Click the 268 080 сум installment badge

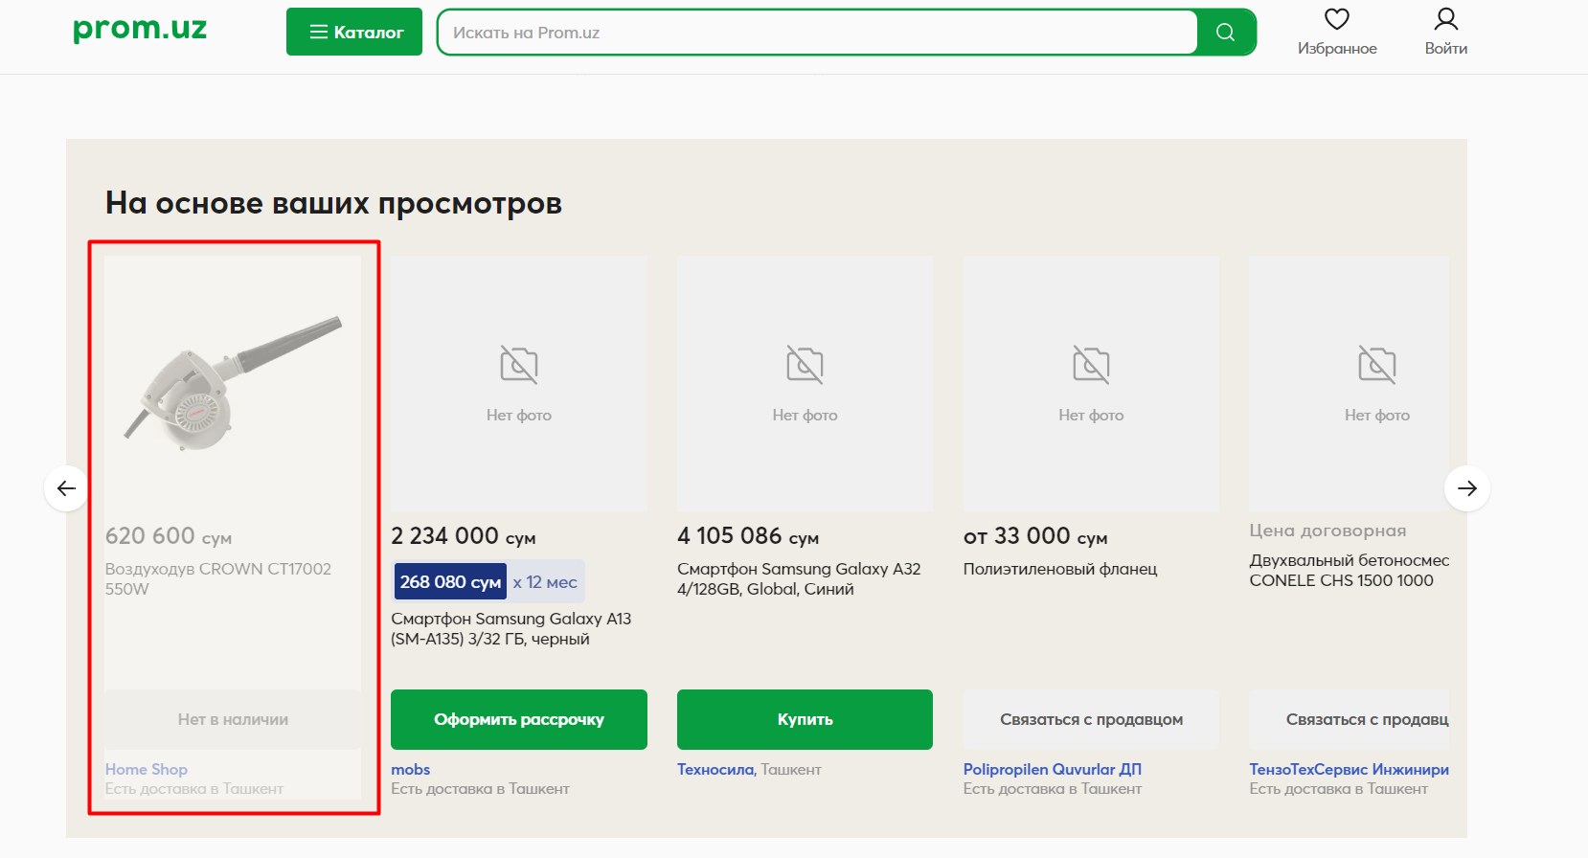click(450, 581)
